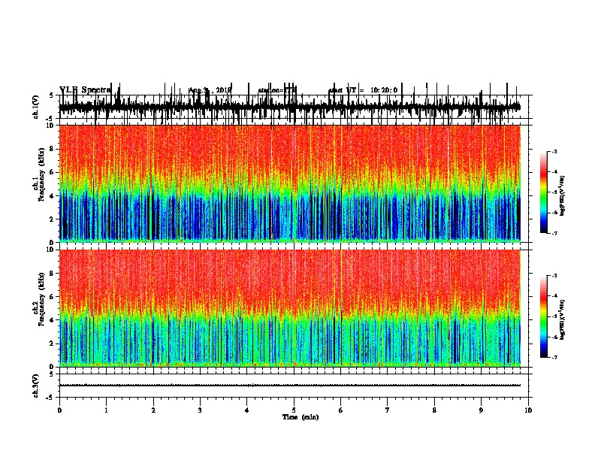595x460 pixels.
Task: Click the ch.1(V) waveform axis label
Action: click(35, 107)
